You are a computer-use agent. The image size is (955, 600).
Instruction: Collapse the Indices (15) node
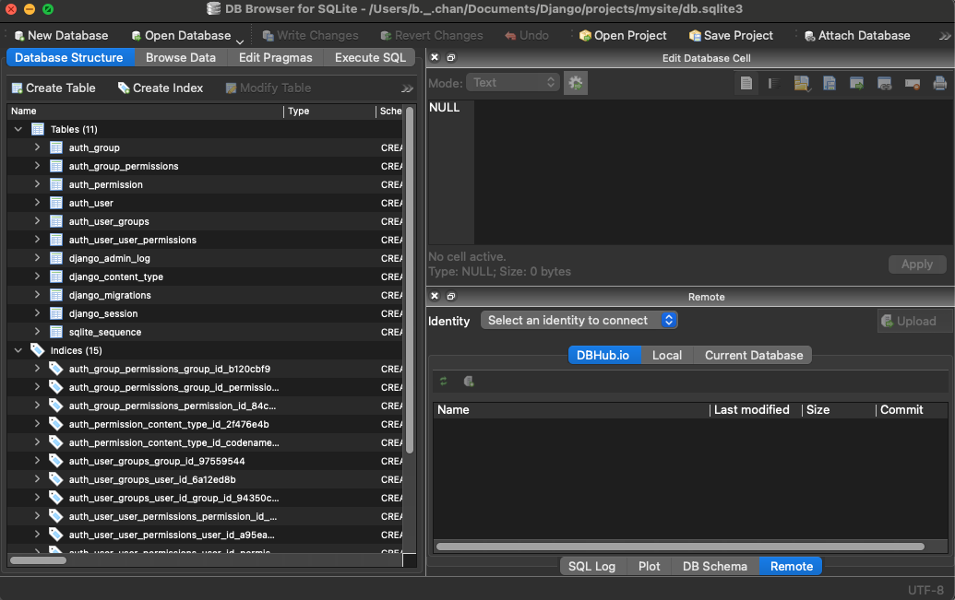pos(18,350)
